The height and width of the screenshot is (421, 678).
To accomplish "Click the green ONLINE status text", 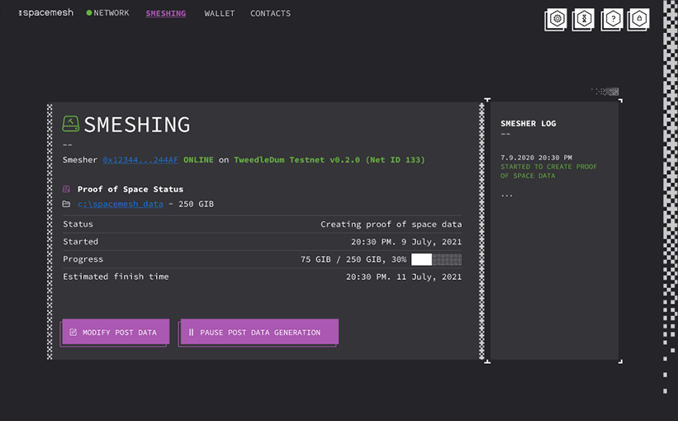I will coord(198,160).
